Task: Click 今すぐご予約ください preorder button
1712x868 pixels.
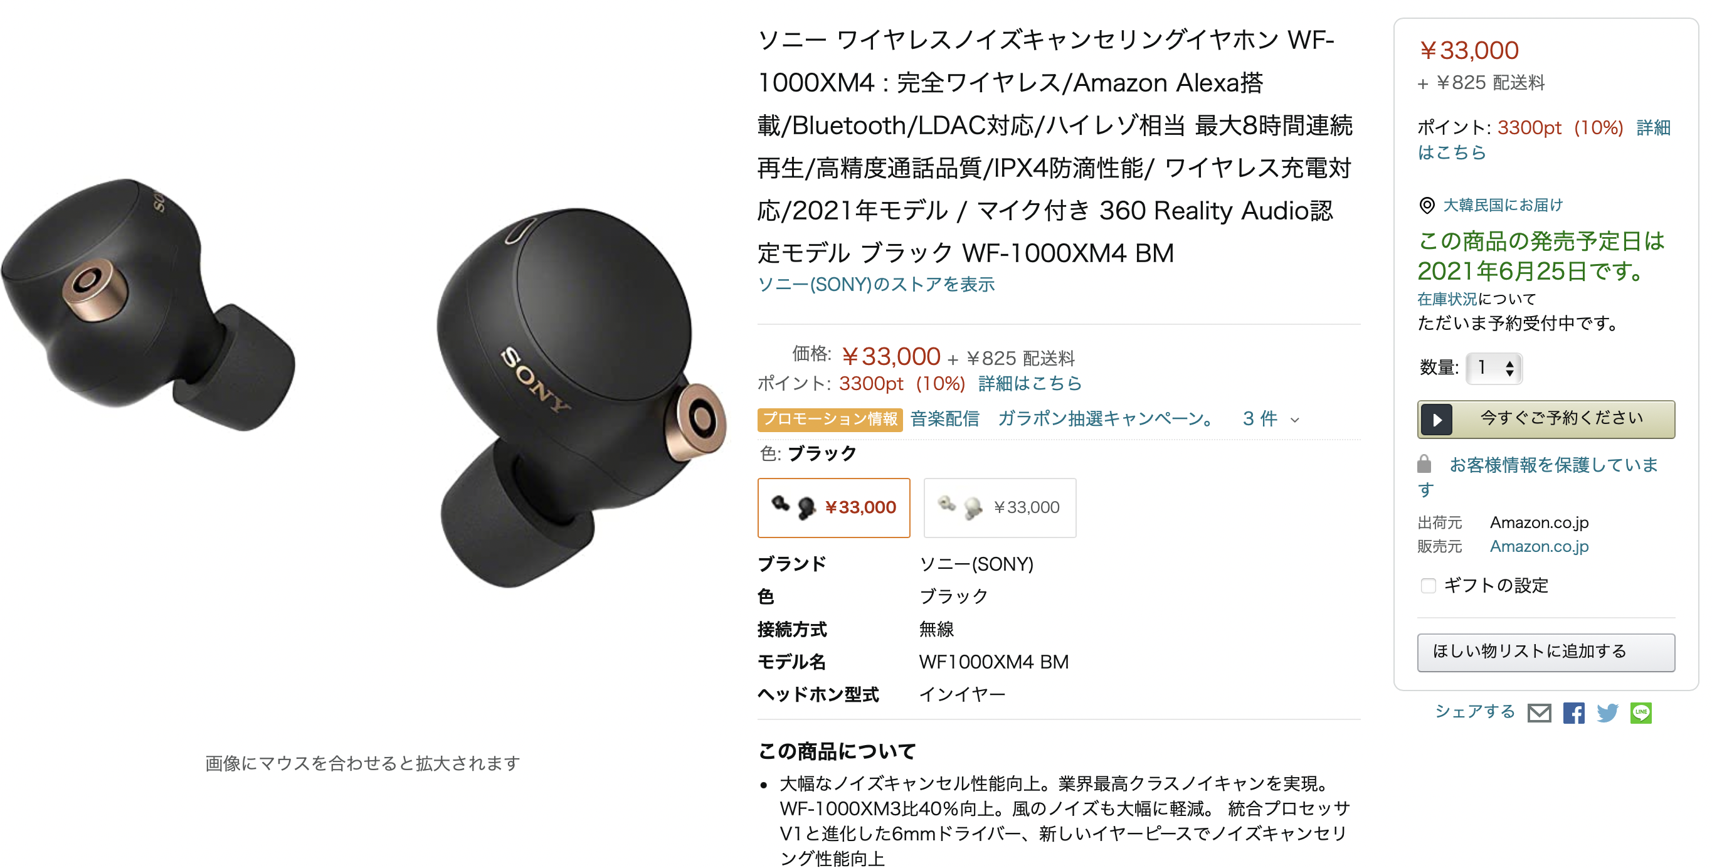Action: [x=1546, y=420]
